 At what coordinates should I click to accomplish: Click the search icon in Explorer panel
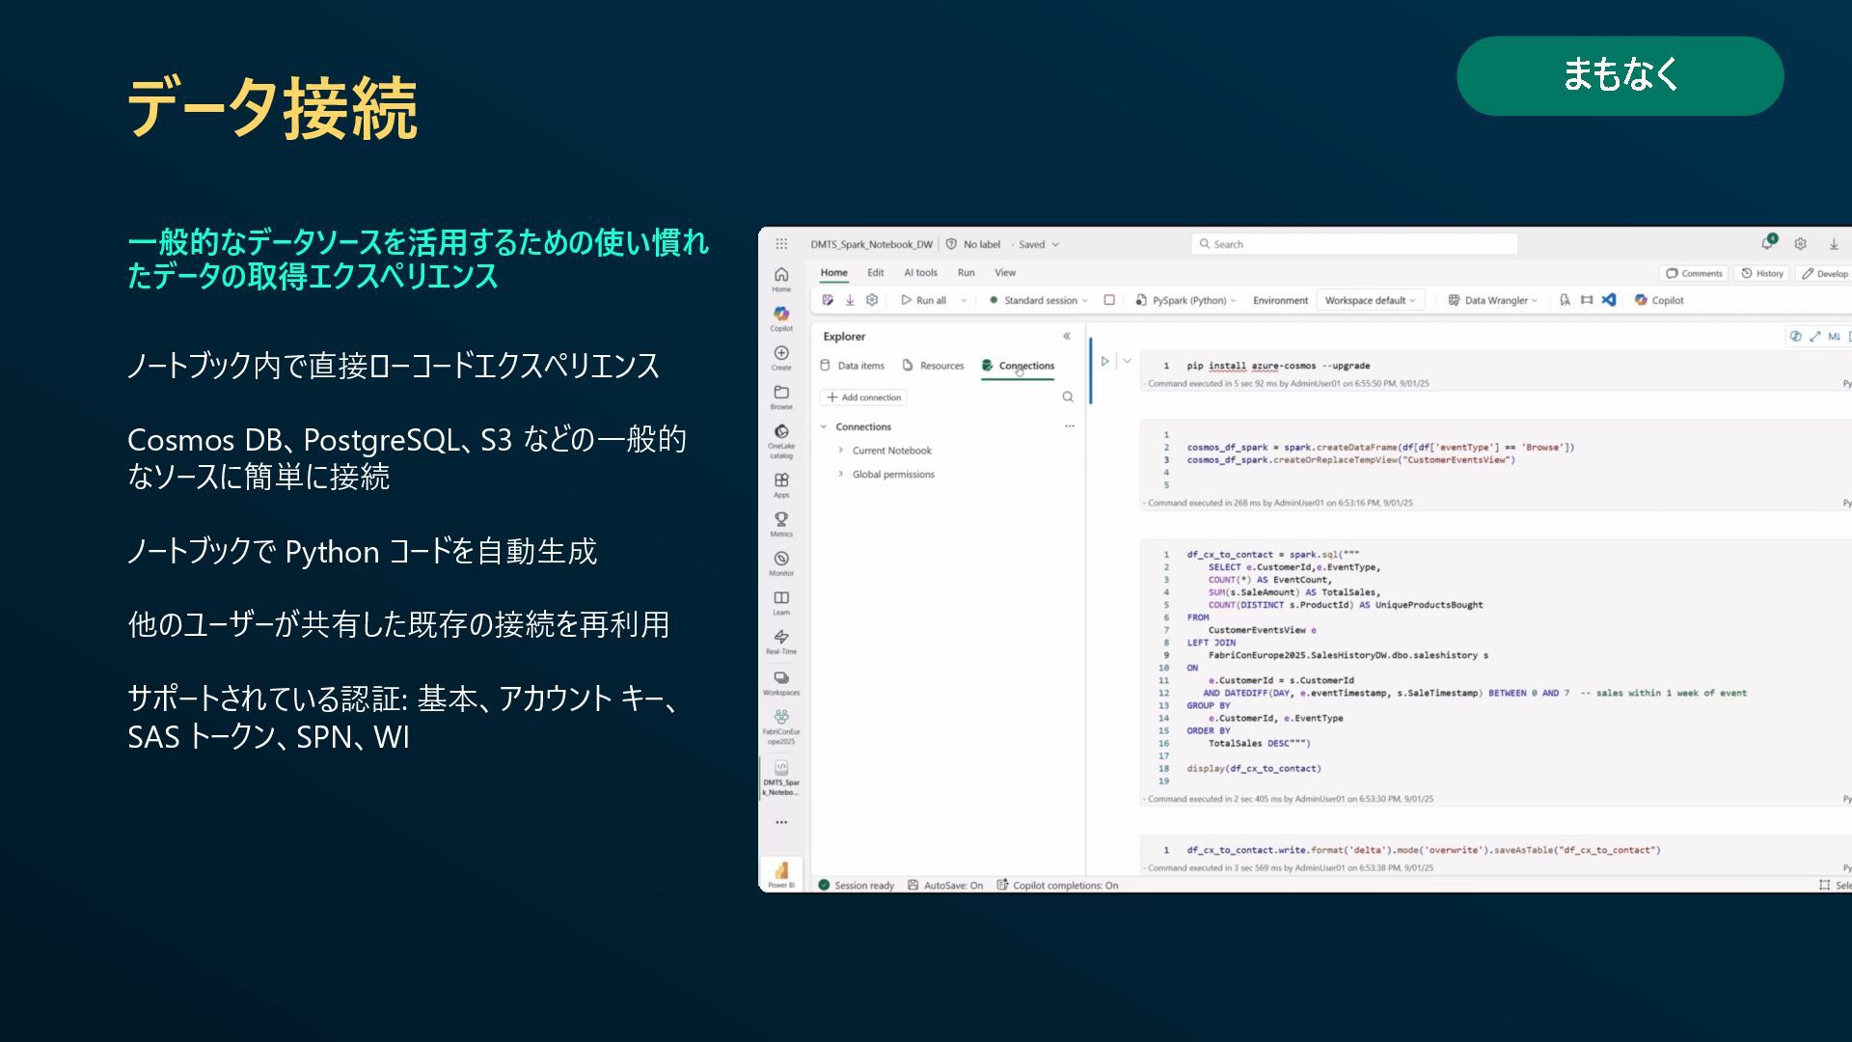point(1068,398)
